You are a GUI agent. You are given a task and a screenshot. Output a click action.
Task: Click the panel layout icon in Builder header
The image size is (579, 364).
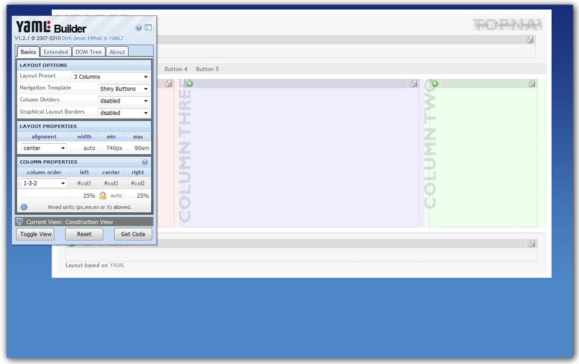[148, 28]
